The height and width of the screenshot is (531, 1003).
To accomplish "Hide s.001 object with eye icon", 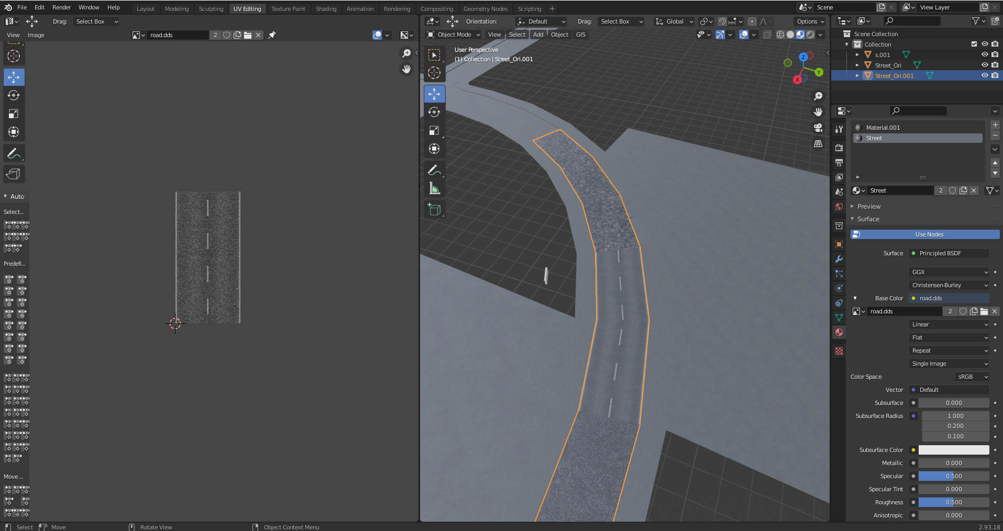I will [984, 54].
